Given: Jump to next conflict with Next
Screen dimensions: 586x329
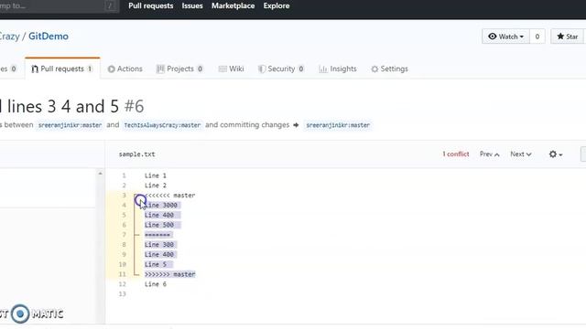Looking at the screenshot, I should pos(521,154).
